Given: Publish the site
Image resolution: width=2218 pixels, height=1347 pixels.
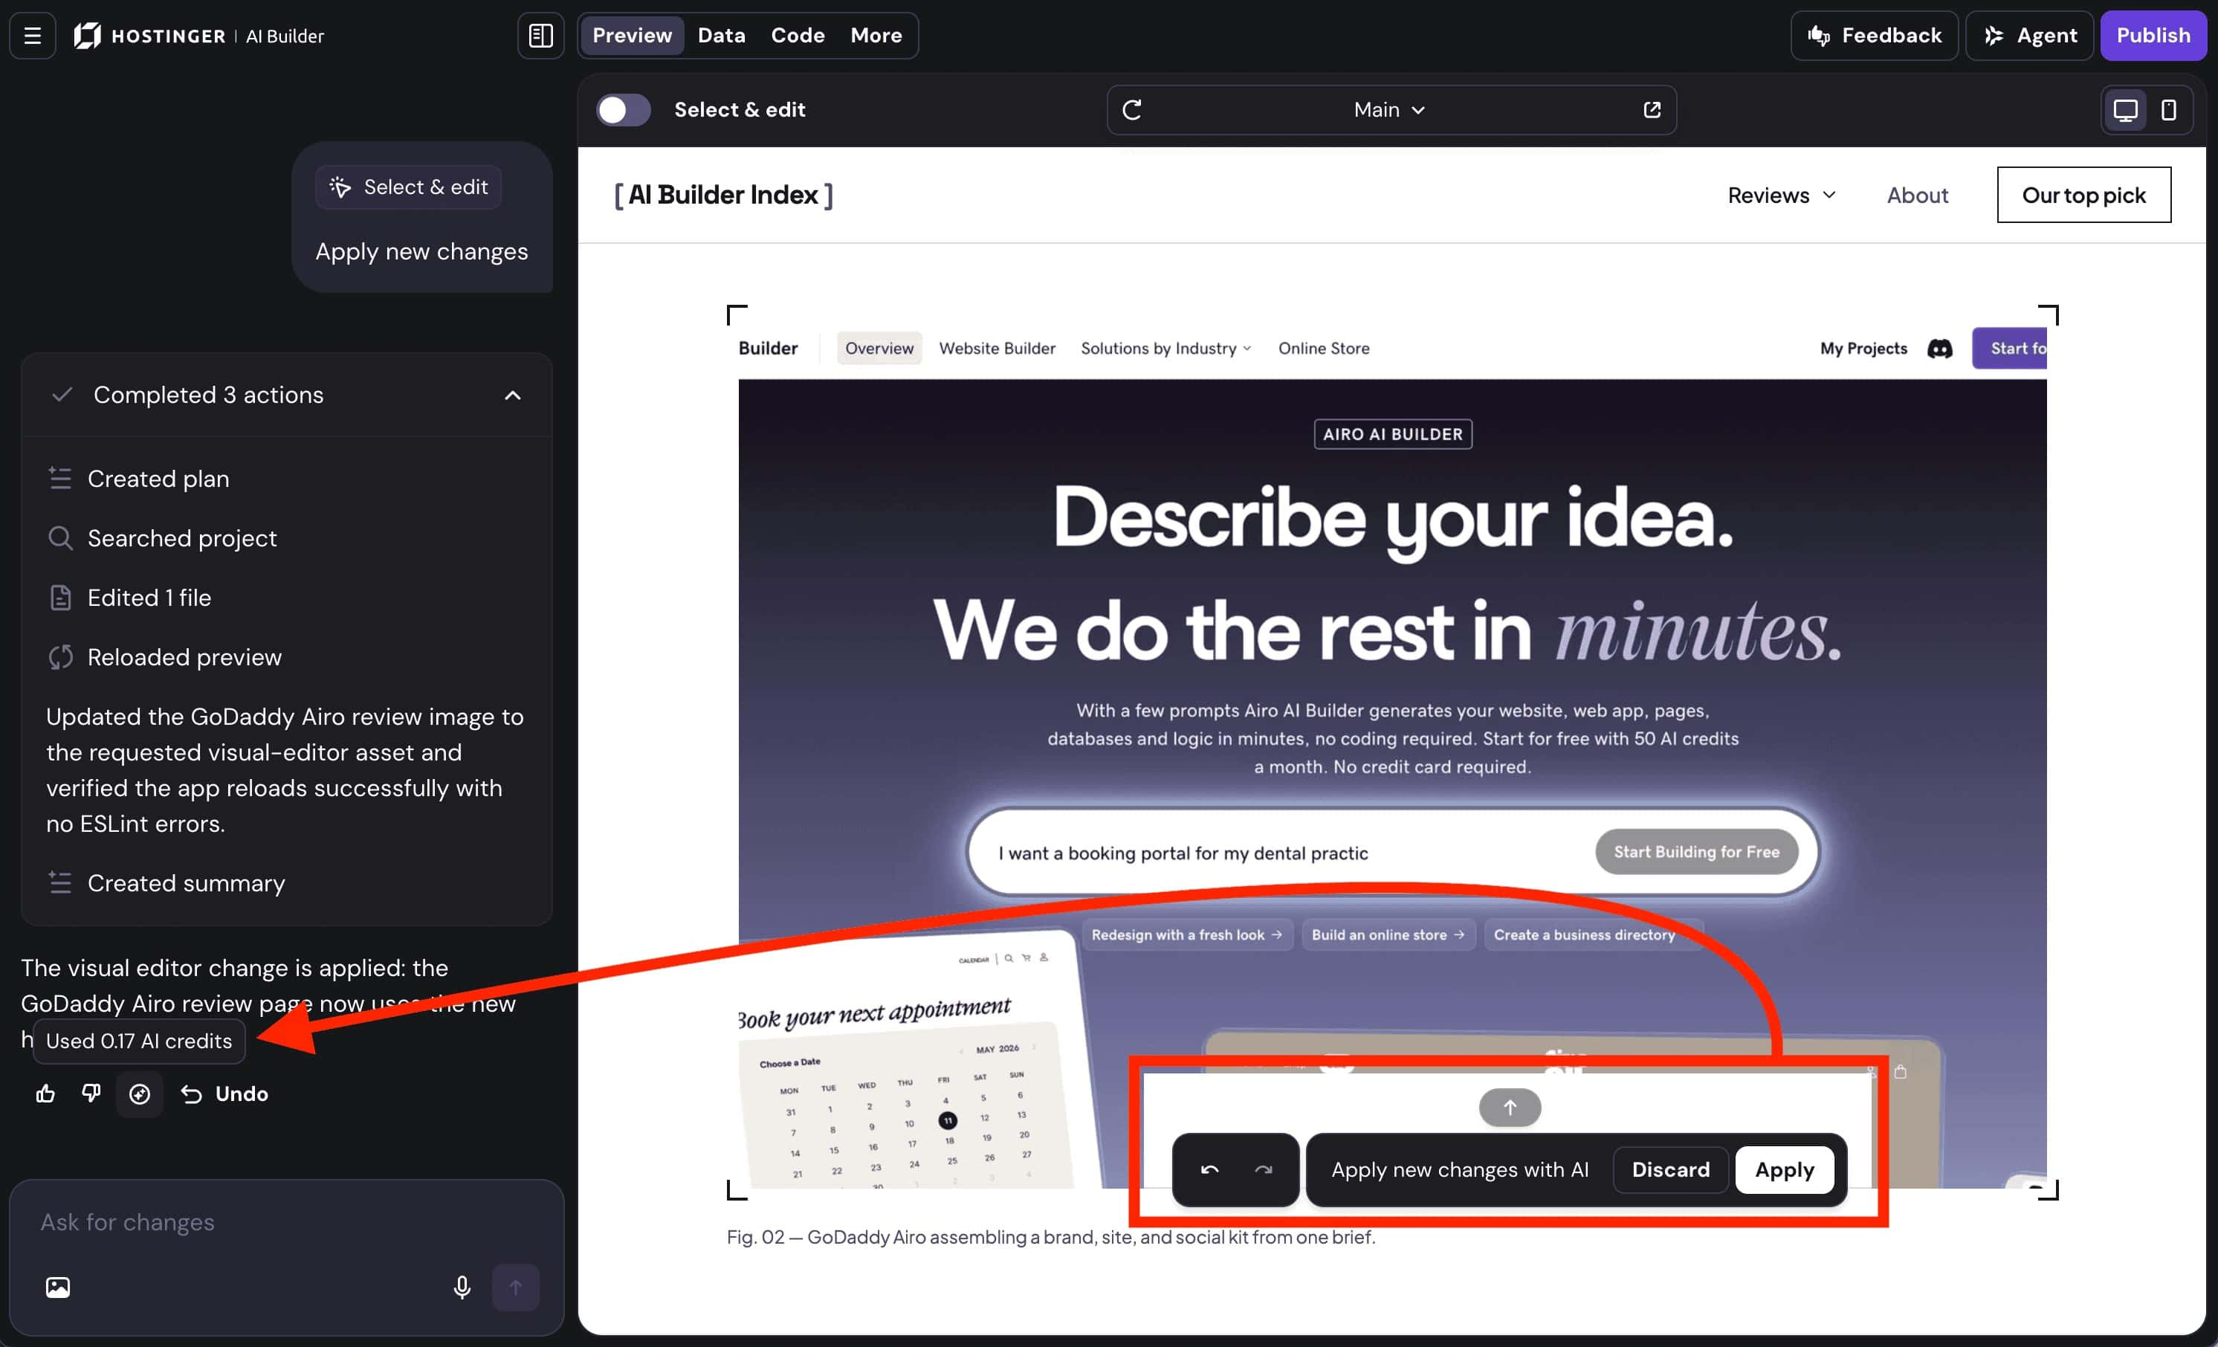Looking at the screenshot, I should click(2153, 35).
